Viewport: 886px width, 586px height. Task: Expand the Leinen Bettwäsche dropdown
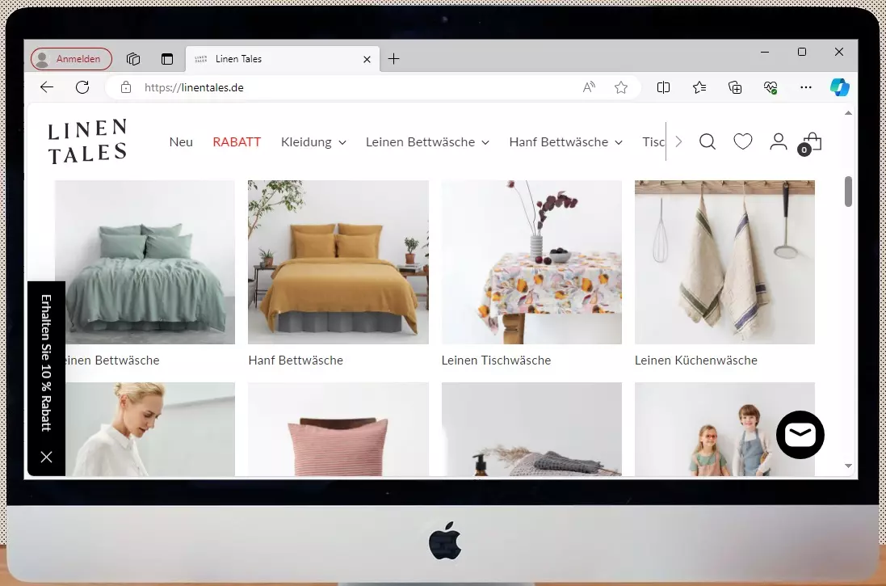point(427,142)
